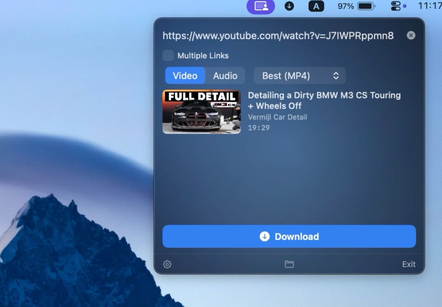
Task: Enable the Multiple Links checkbox
Action: 168,56
